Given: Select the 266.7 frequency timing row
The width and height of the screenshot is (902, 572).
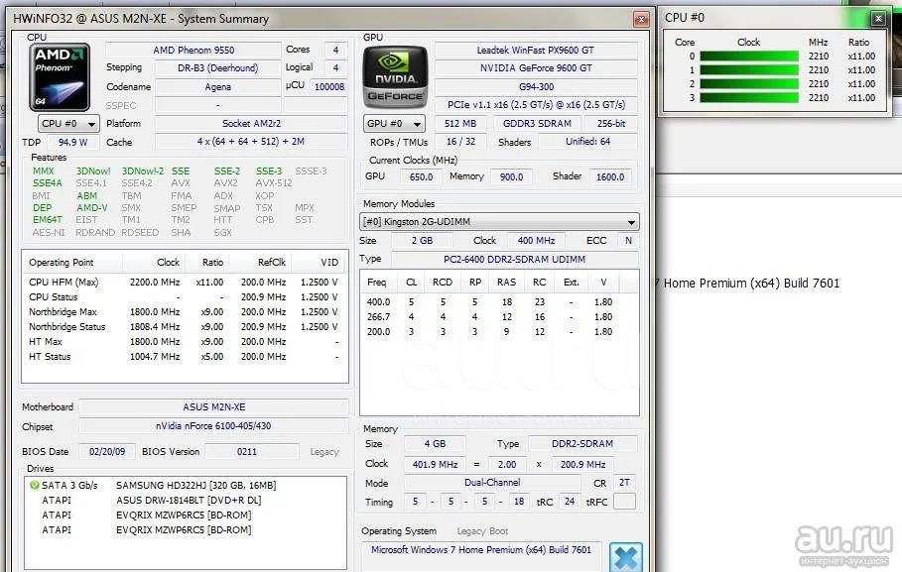Looking at the screenshot, I should [499, 317].
